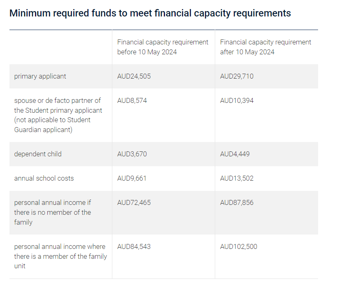The width and height of the screenshot is (344, 288).
Task: Select the 'dependent child' row label
Action: (38, 154)
